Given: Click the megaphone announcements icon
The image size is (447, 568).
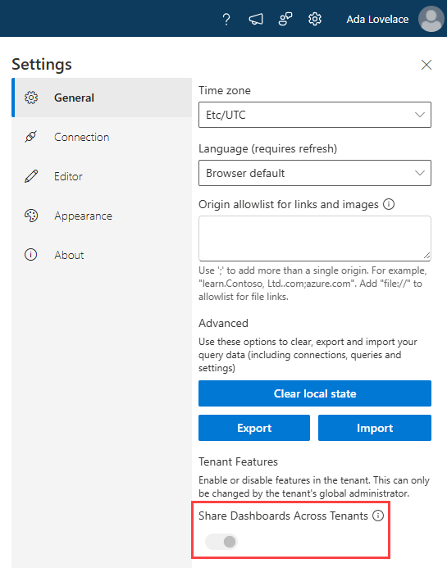Looking at the screenshot, I should click(x=256, y=19).
